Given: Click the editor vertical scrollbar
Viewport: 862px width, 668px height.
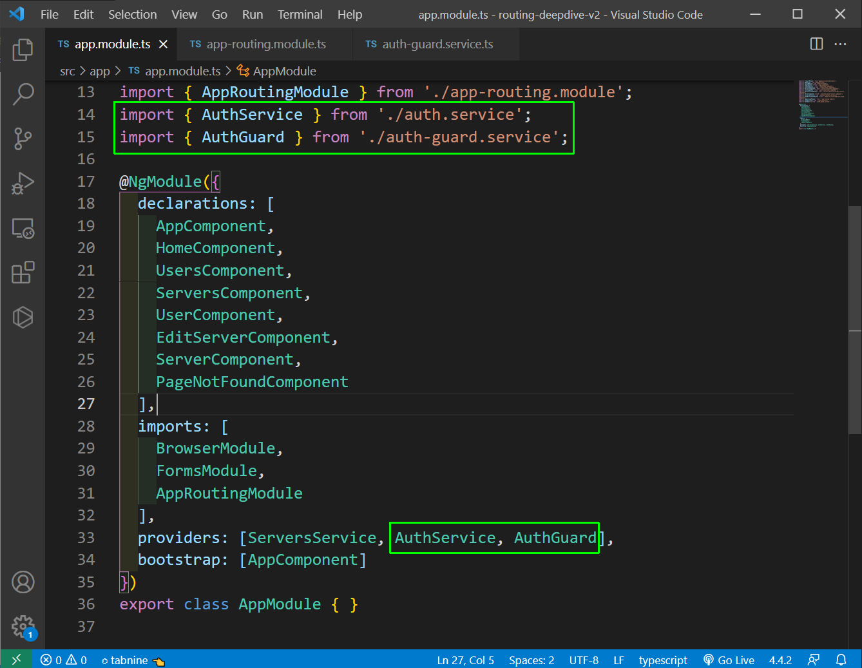Looking at the screenshot, I should click(855, 320).
